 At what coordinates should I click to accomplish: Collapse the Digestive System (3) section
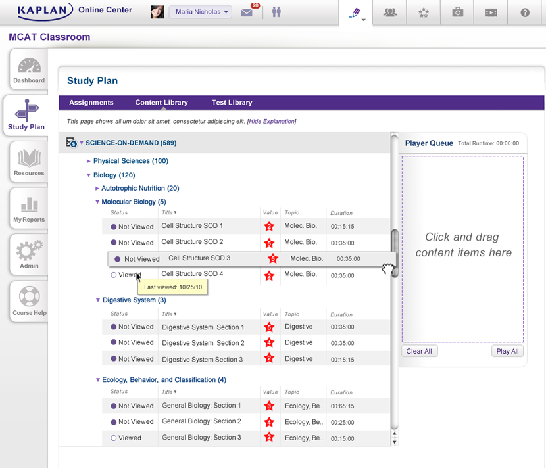tap(98, 300)
